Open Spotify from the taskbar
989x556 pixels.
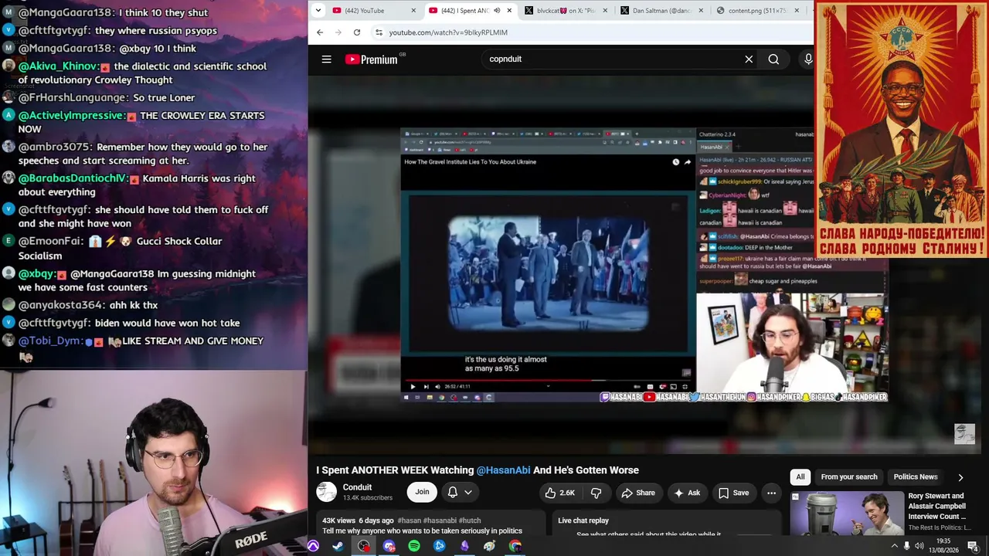[x=414, y=546]
